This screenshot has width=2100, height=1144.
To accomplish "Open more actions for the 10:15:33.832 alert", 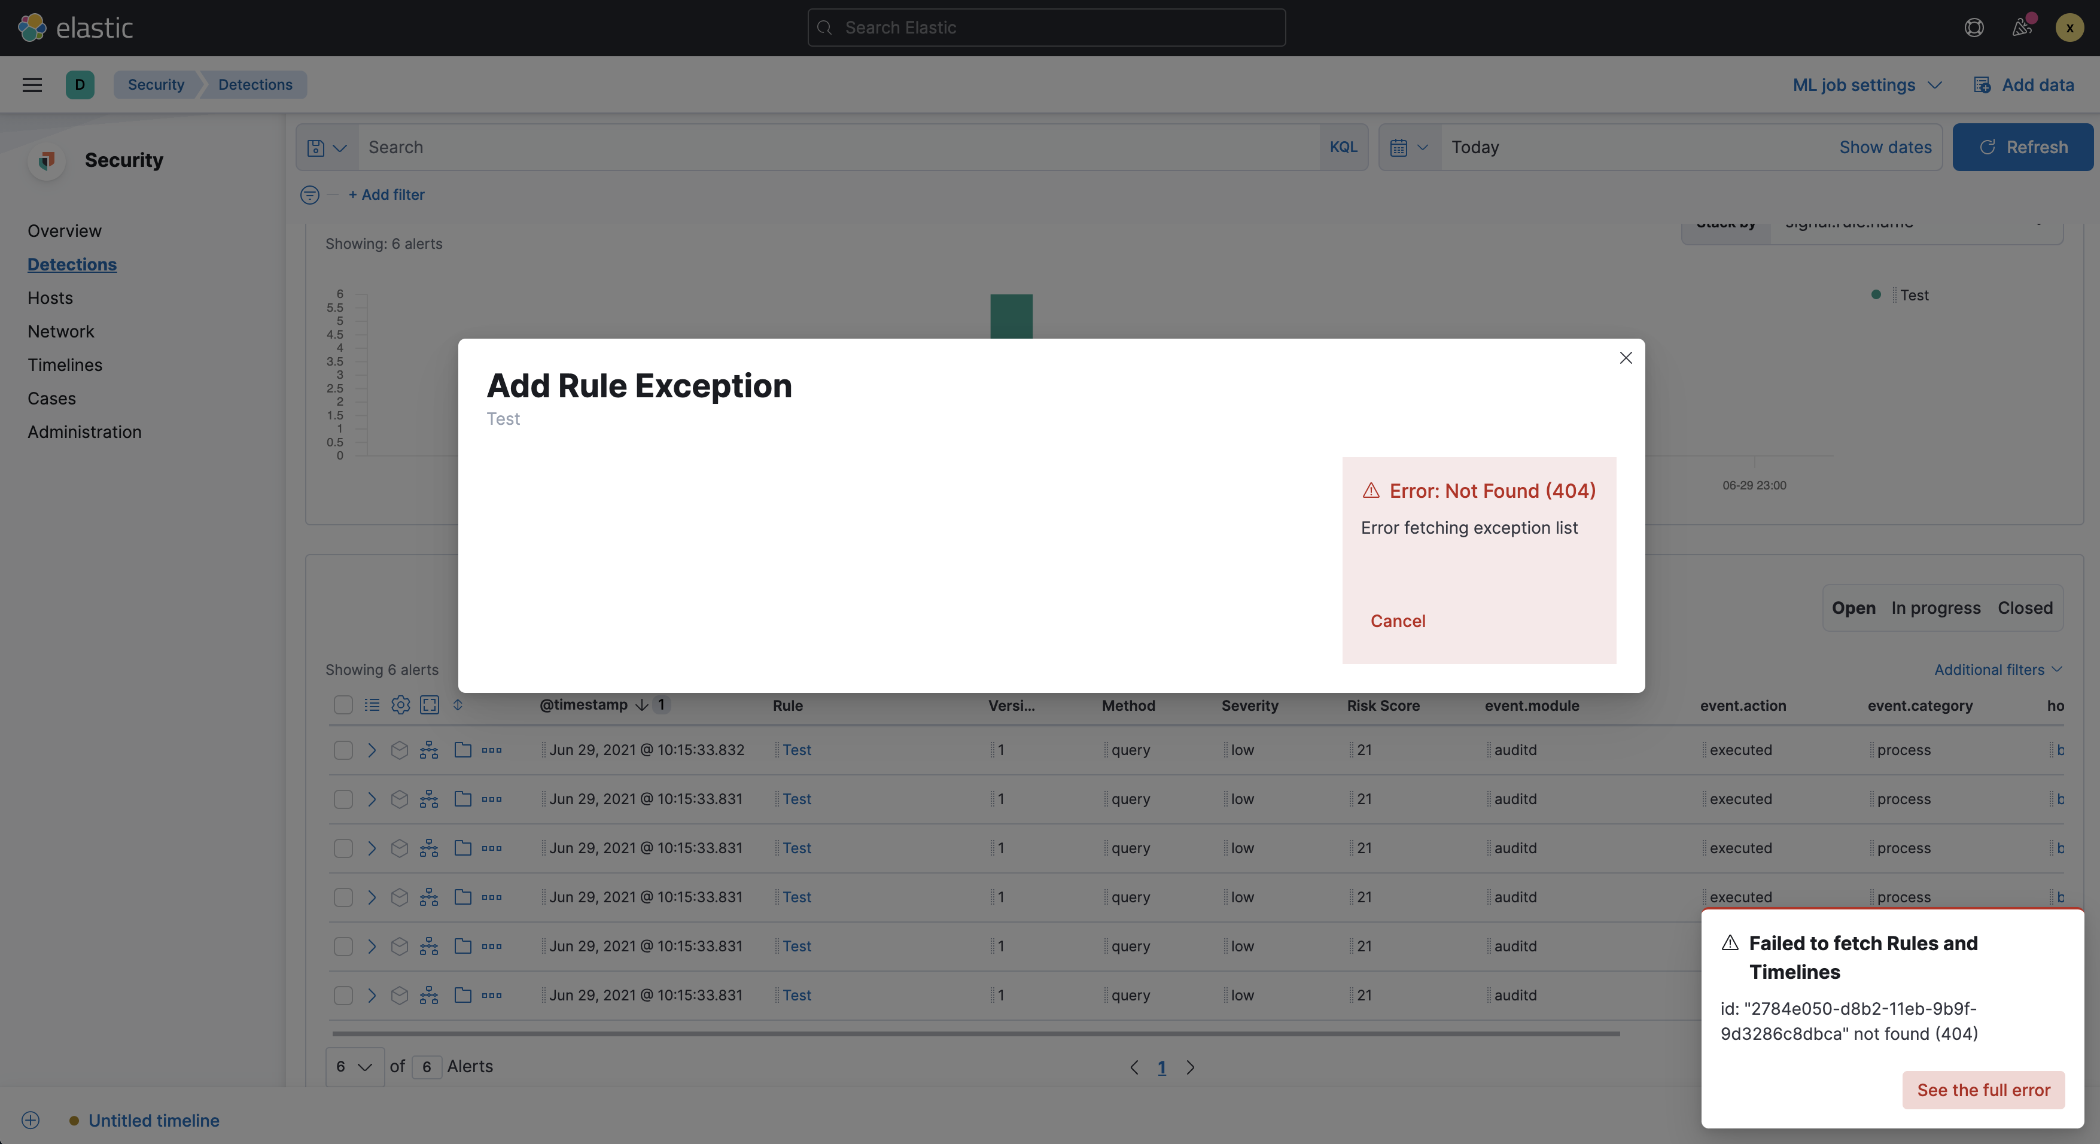I will point(492,749).
